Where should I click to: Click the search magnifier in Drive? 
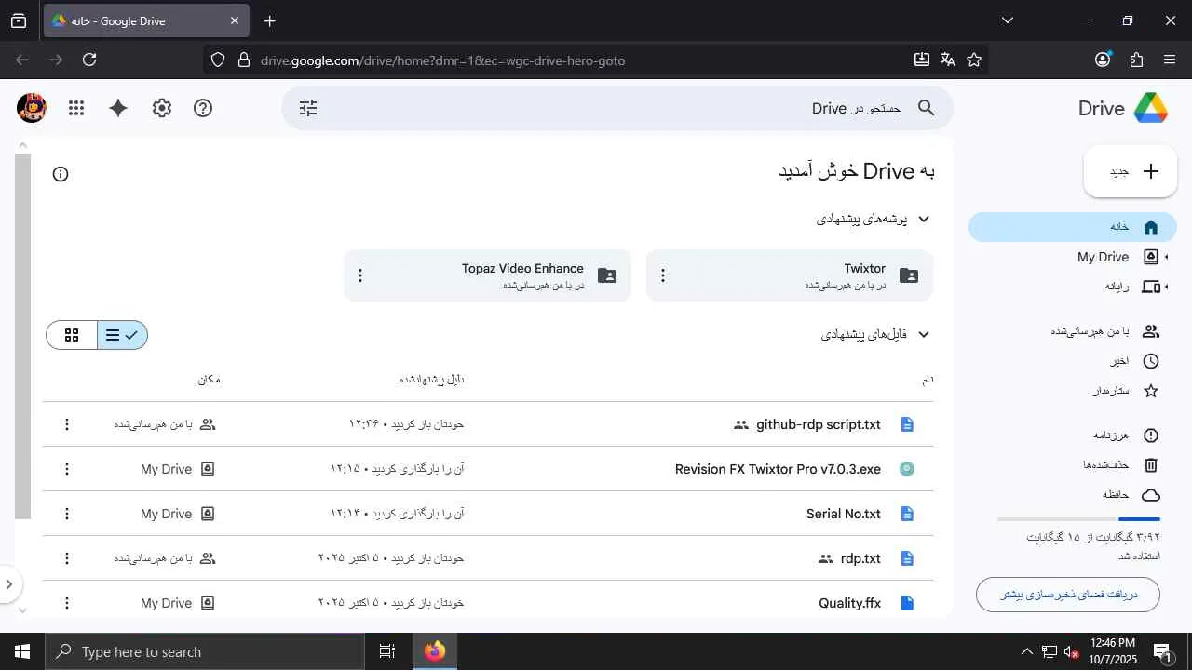pos(926,108)
